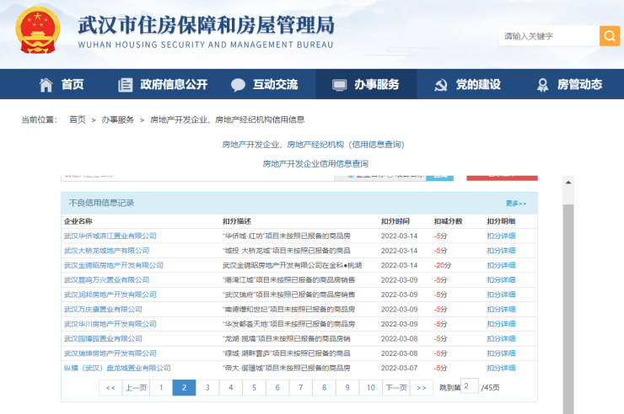Open 政府信息公开 navigation menu
The height and width of the screenshot is (414, 624).
pos(174,84)
